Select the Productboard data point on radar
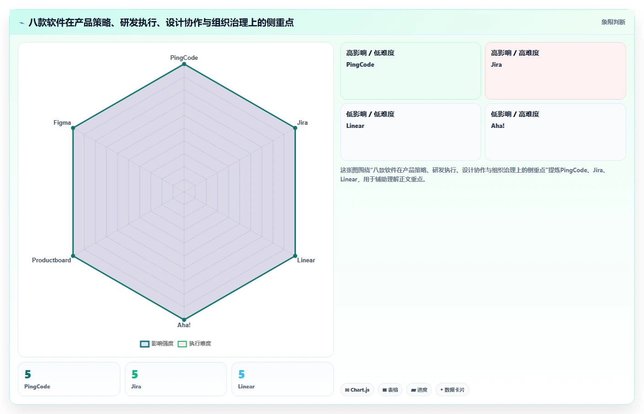Screen dimensions: 644x414 (x=73, y=256)
